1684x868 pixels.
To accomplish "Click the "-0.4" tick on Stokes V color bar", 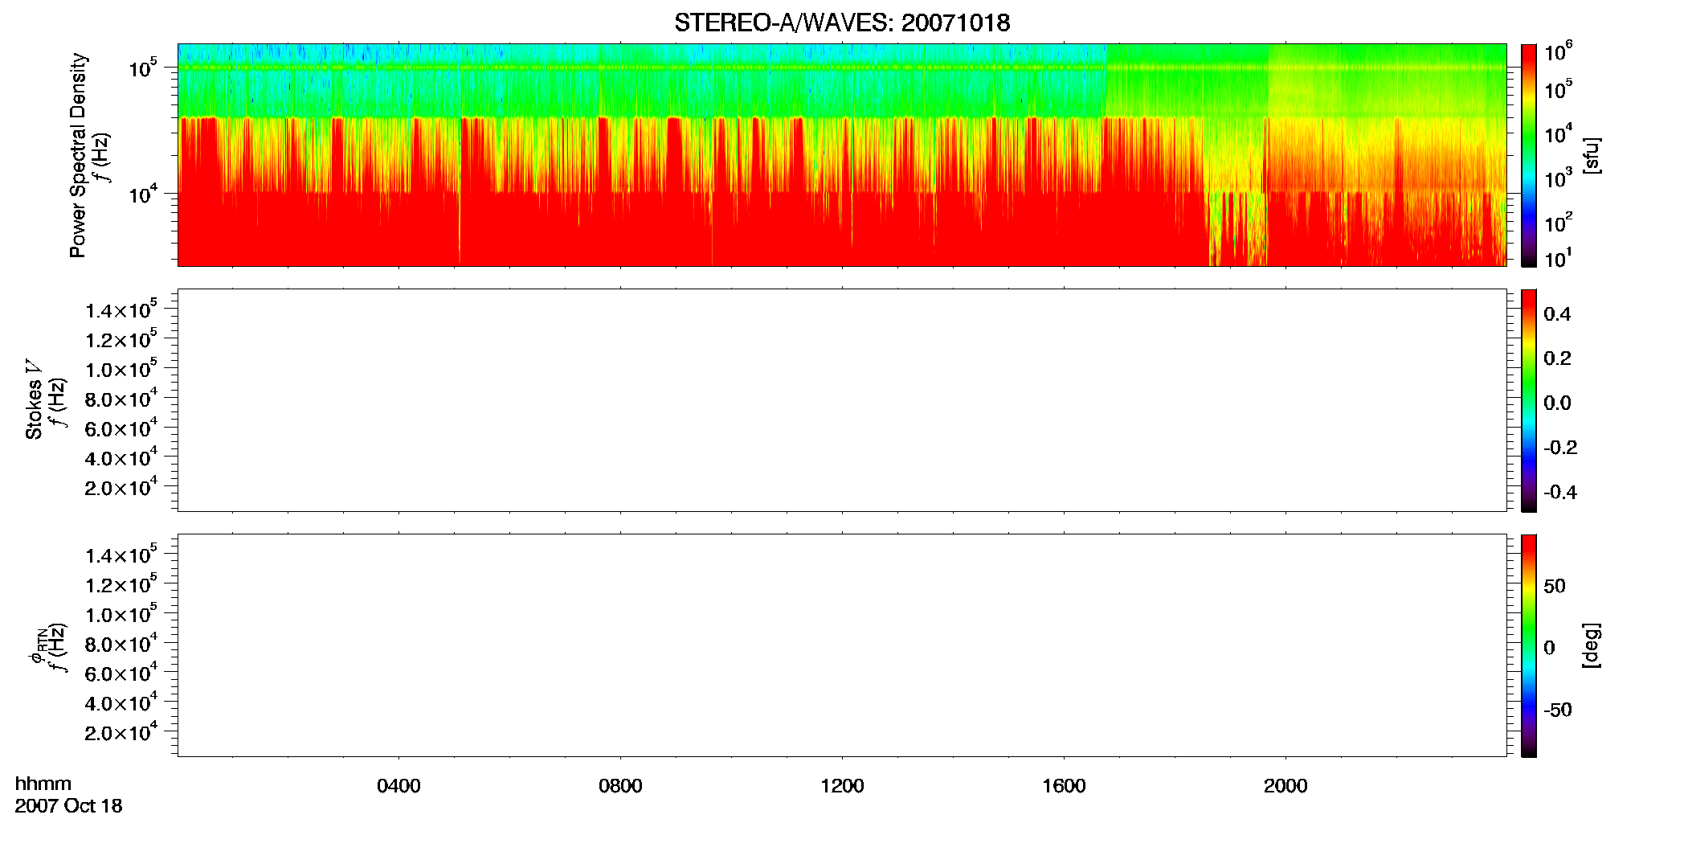I will pyautogui.click(x=1560, y=493).
